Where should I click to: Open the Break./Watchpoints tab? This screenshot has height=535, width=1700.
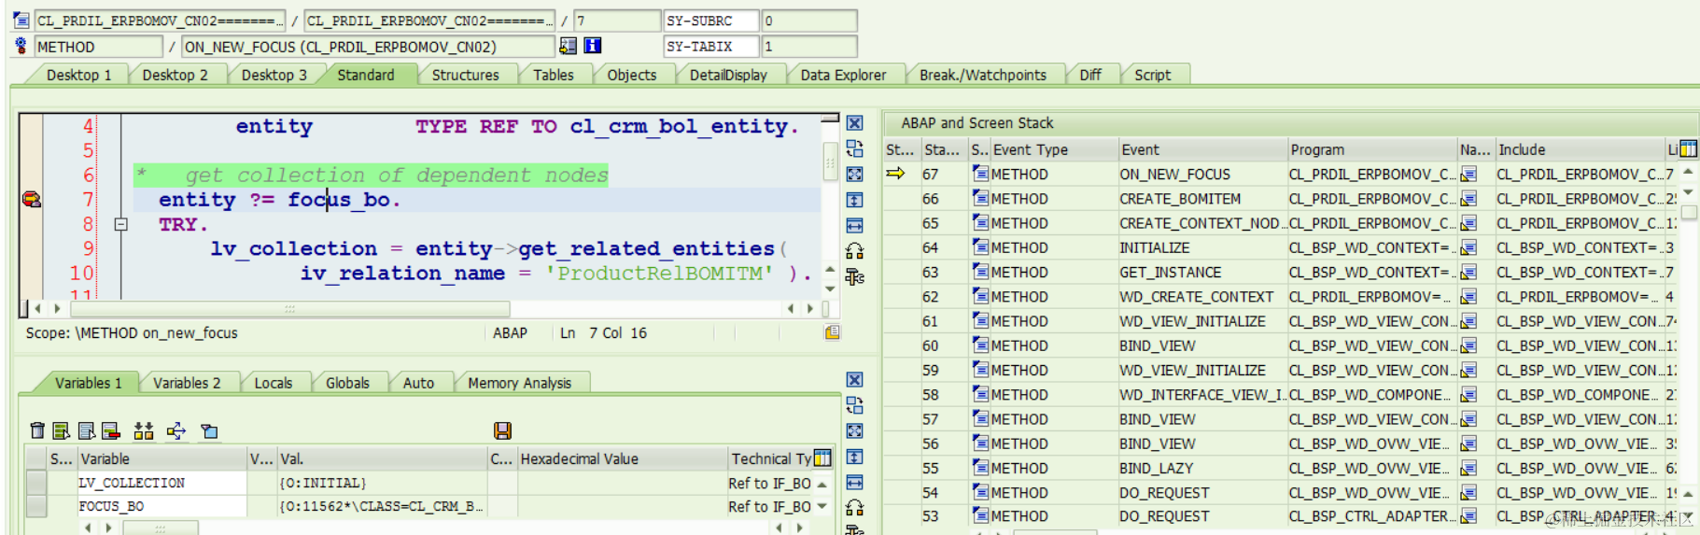[982, 75]
